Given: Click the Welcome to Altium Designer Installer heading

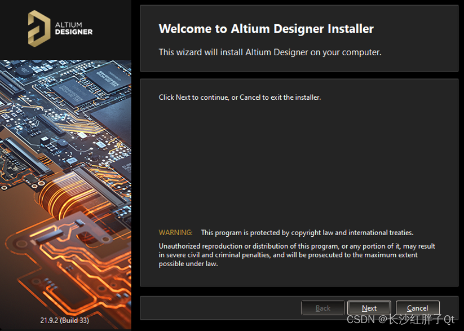Looking at the screenshot, I should pos(266,29).
